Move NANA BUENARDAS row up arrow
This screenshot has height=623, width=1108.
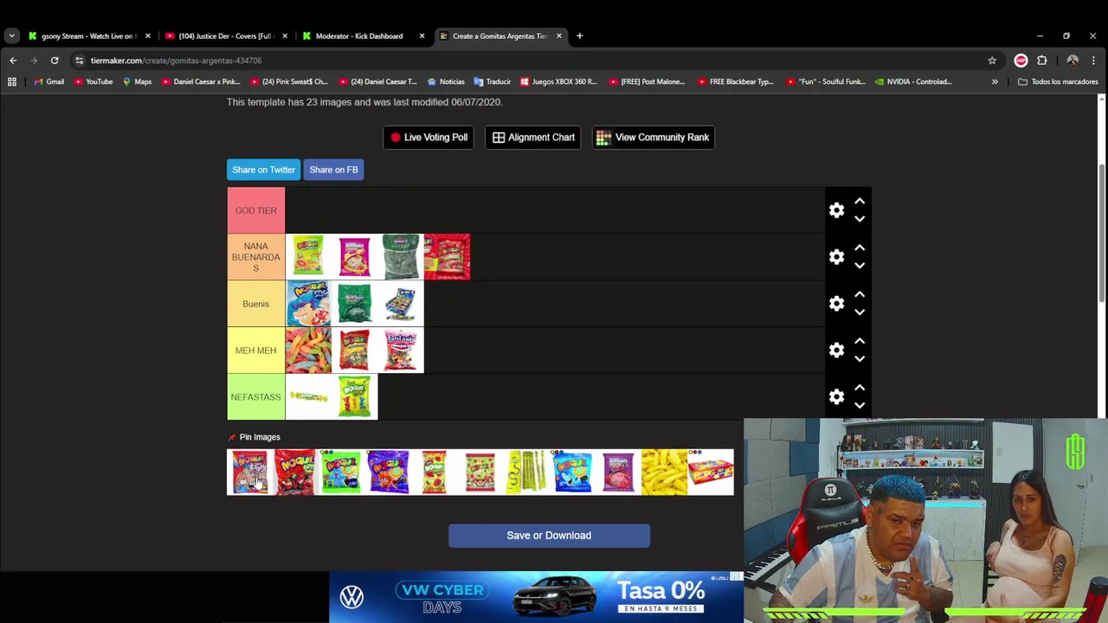(860, 247)
